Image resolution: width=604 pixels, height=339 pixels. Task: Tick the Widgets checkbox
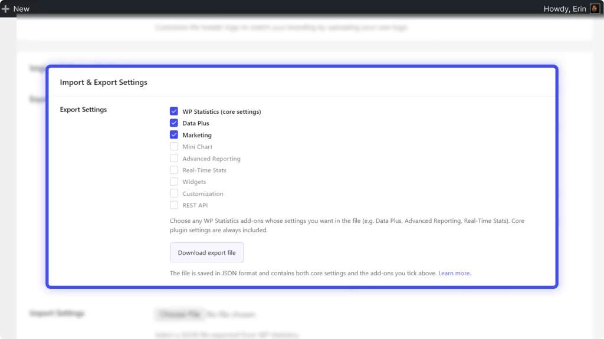pyautogui.click(x=174, y=182)
